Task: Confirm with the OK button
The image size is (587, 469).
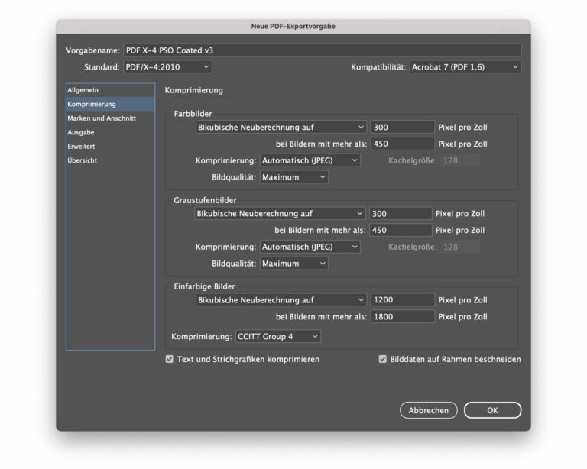Action: 492,410
